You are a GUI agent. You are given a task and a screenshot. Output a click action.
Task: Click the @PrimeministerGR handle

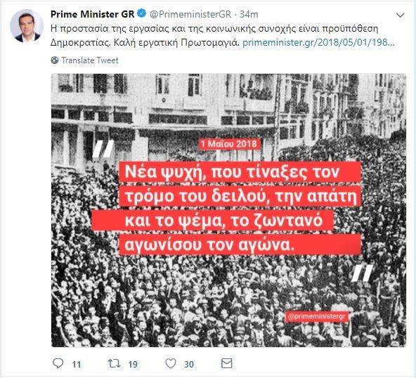(x=190, y=14)
